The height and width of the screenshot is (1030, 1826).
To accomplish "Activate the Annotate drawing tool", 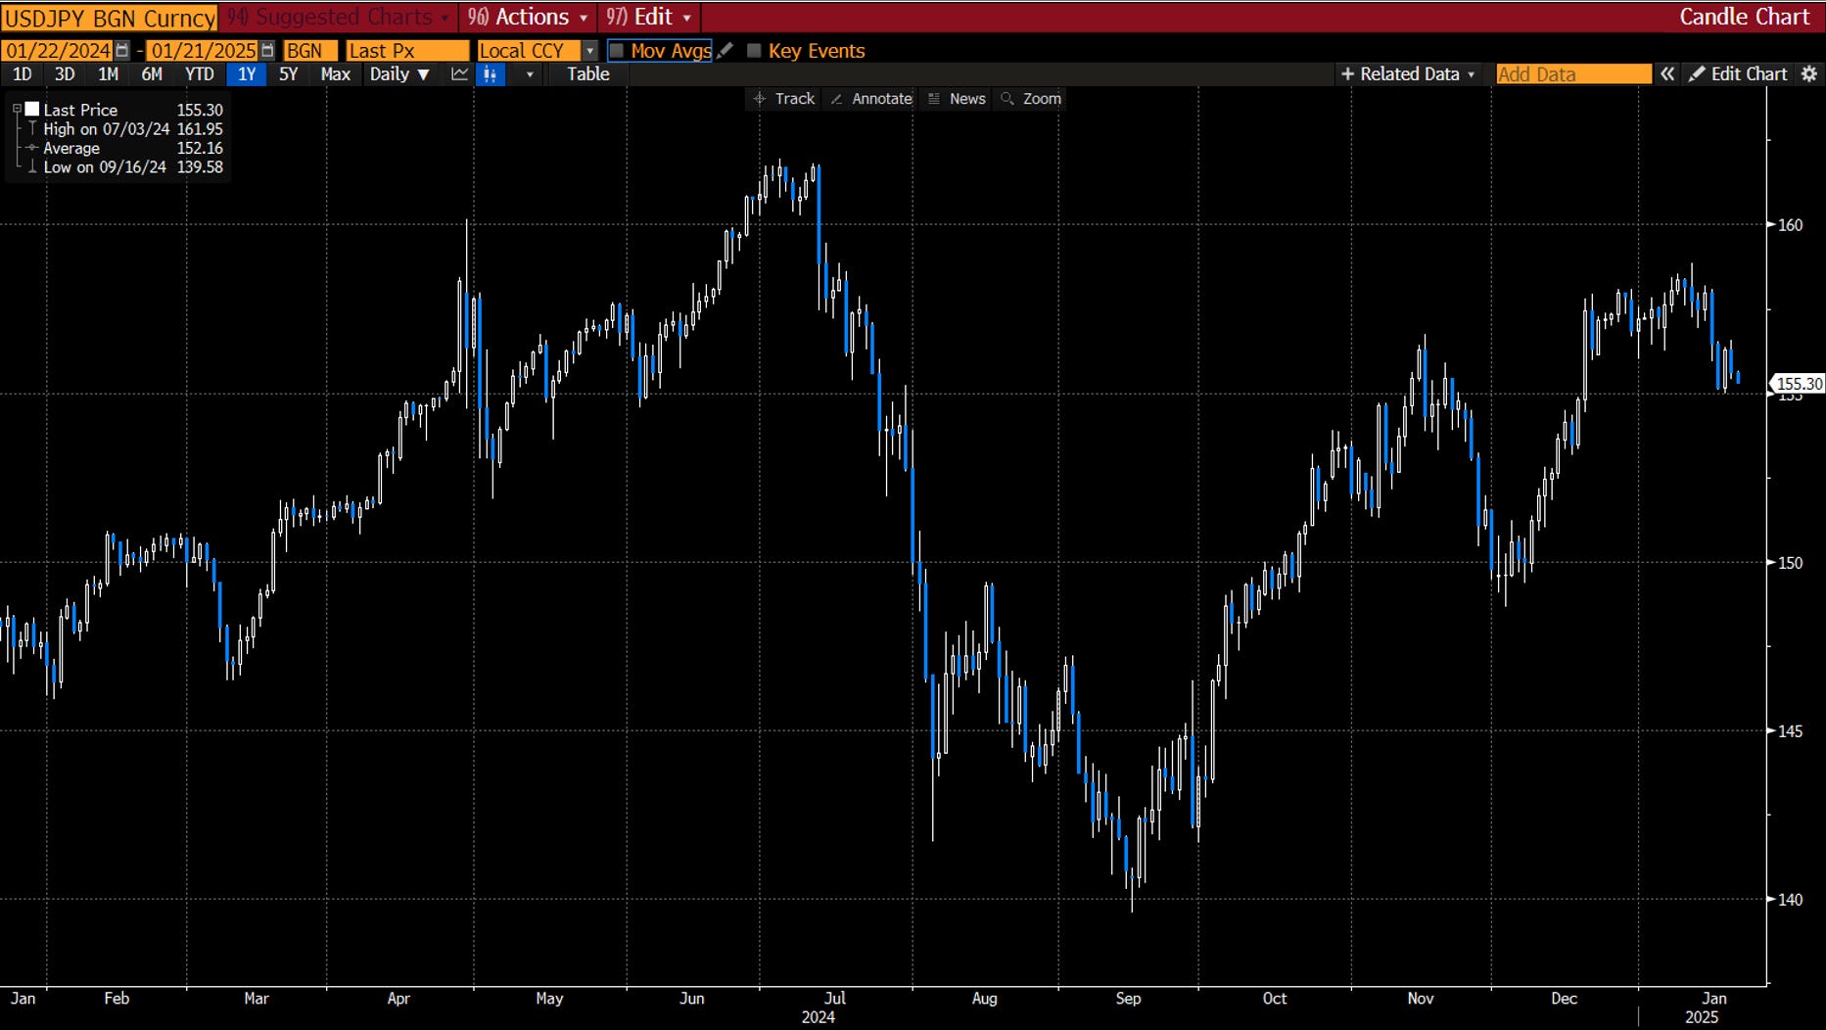I will click(x=871, y=99).
